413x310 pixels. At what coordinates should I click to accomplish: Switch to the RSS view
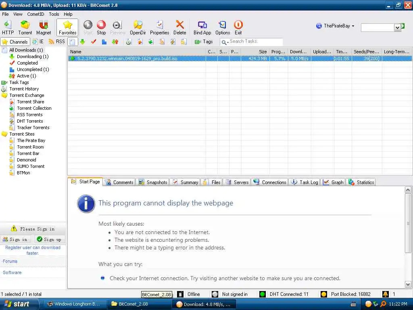[x=57, y=42]
